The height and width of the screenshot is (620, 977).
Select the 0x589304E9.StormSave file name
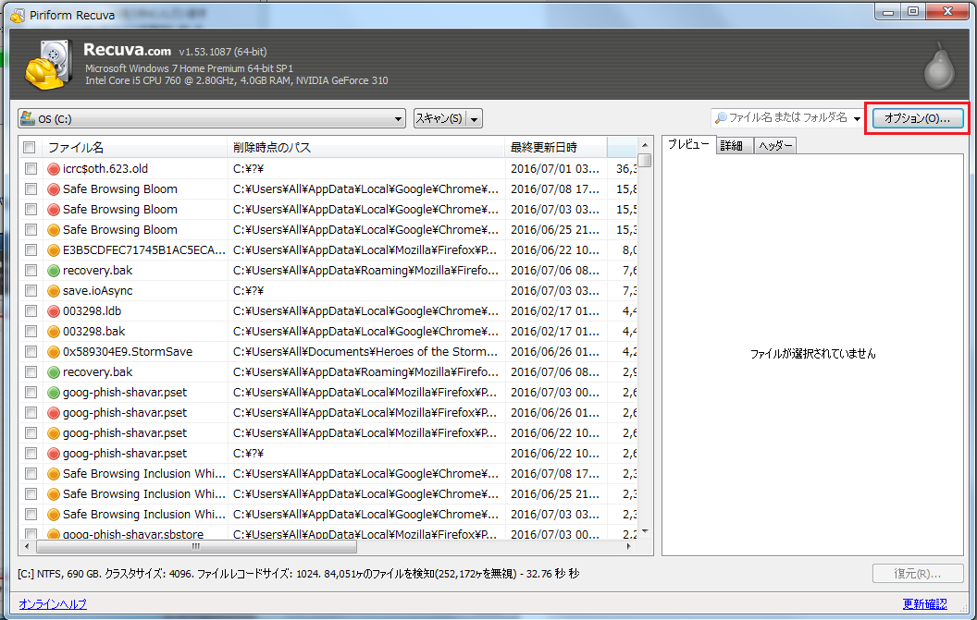(128, 352)
